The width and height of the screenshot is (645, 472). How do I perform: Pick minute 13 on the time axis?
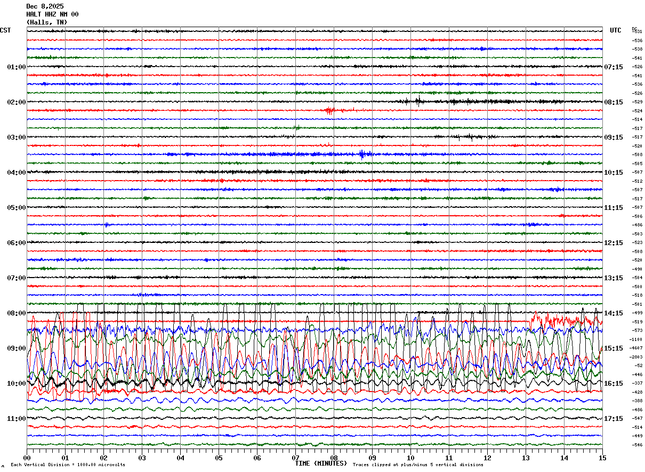[x=526, y=458]
